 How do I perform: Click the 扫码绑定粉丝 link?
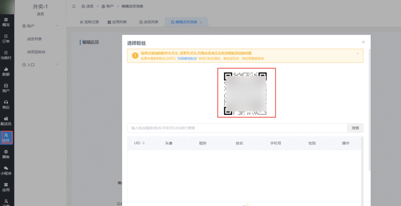(x=188, y=59)
